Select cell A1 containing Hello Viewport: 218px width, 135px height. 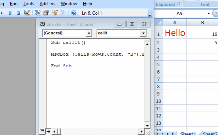click(x=175, y=32)
